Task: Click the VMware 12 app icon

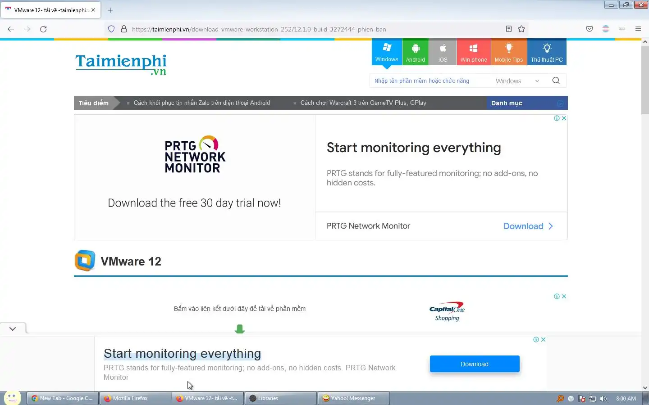Action: coord(85,261)
